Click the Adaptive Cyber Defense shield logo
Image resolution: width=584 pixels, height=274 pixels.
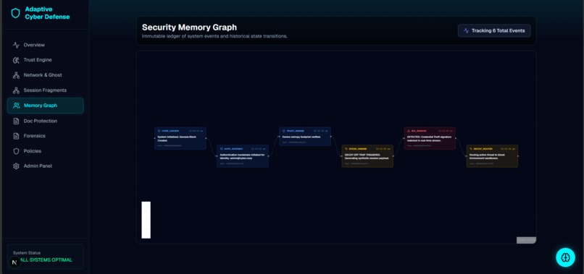pyautogui.click(x=15, y=13)
